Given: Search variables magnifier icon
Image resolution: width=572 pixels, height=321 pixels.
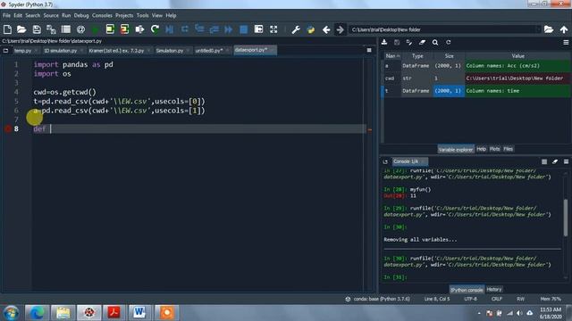Looking at the screenshot, I should coord(435,43).
